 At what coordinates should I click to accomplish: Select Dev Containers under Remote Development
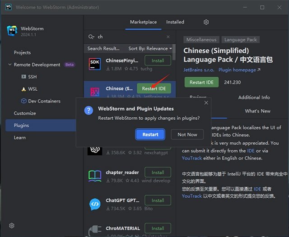(x=44, y=101)
